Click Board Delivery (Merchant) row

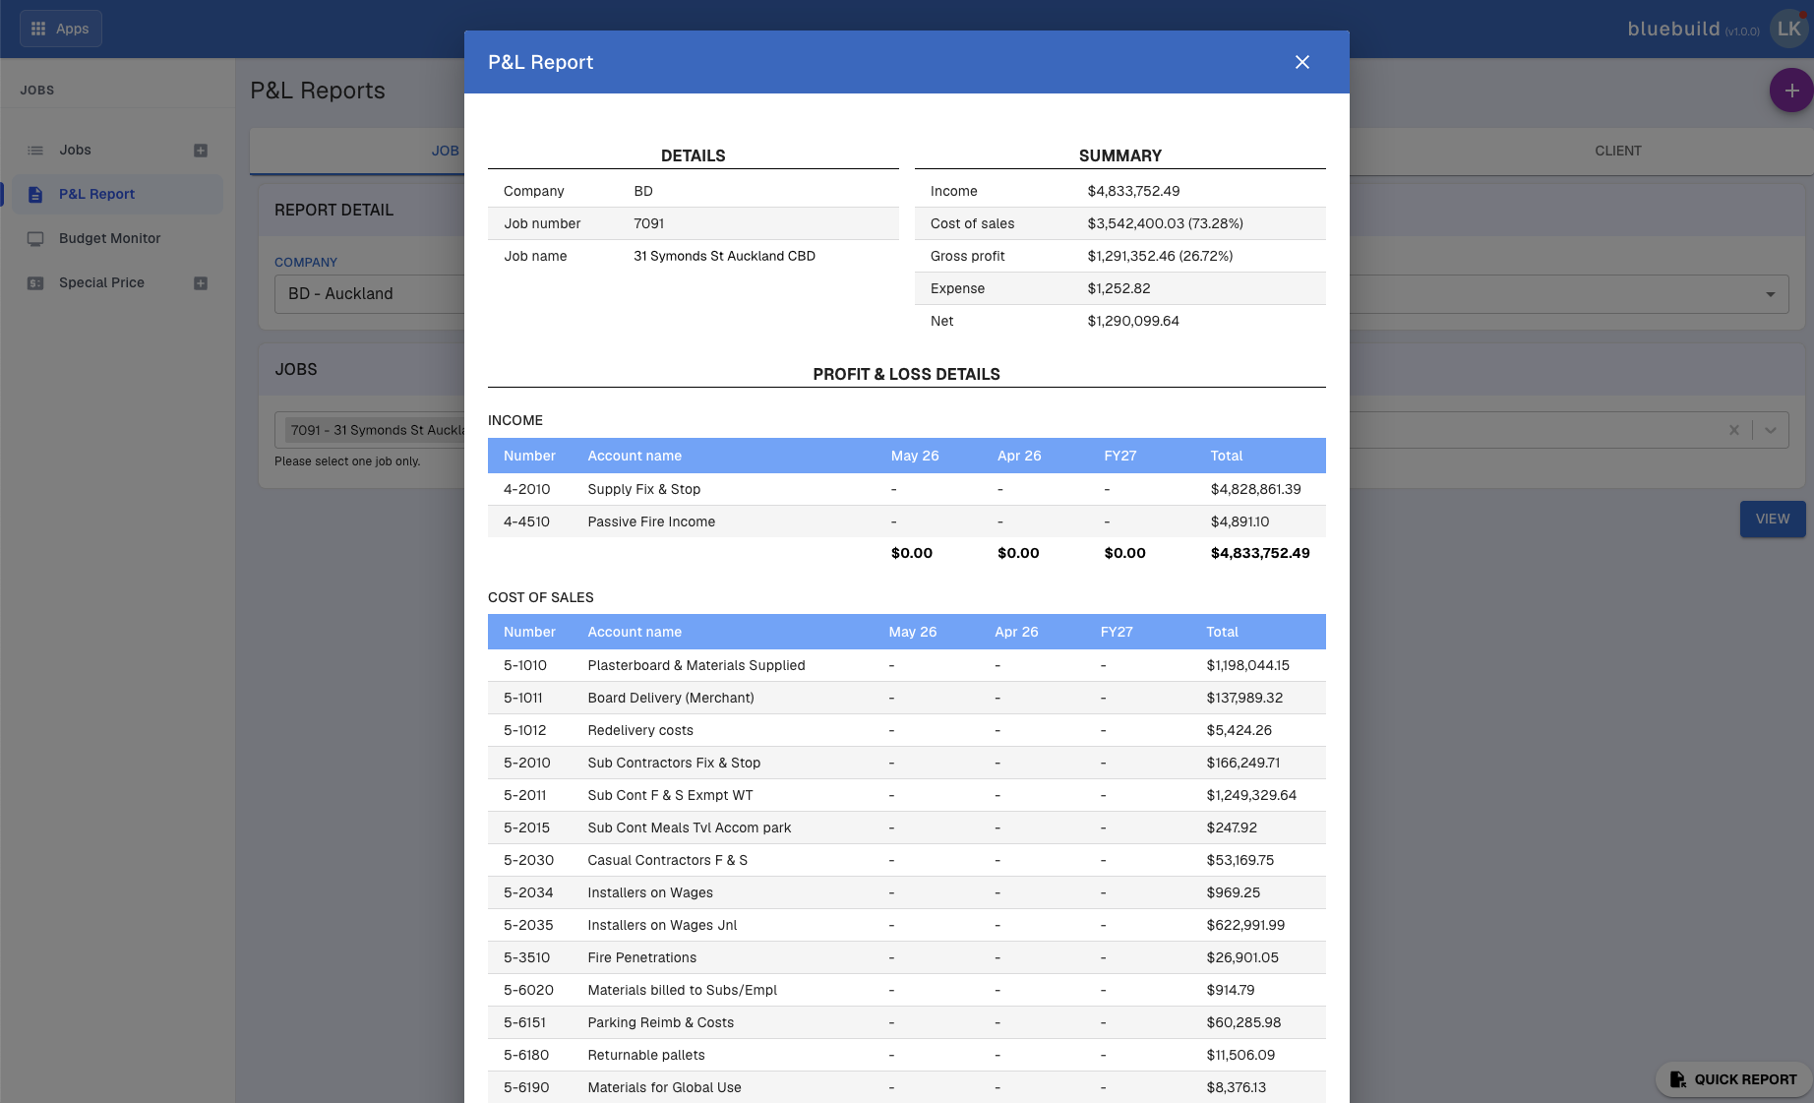[x=906, y=698]
